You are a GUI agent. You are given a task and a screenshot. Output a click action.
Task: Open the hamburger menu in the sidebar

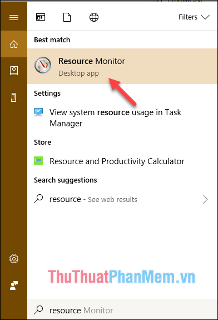point(14,17)
